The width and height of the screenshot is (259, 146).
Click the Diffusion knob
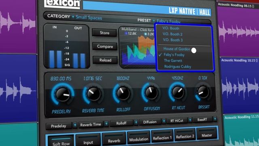point(151,93)
